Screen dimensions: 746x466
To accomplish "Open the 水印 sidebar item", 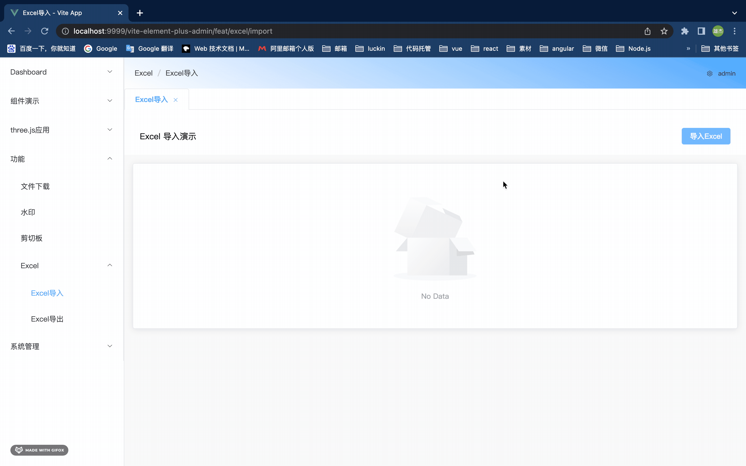I will [28, 212].
